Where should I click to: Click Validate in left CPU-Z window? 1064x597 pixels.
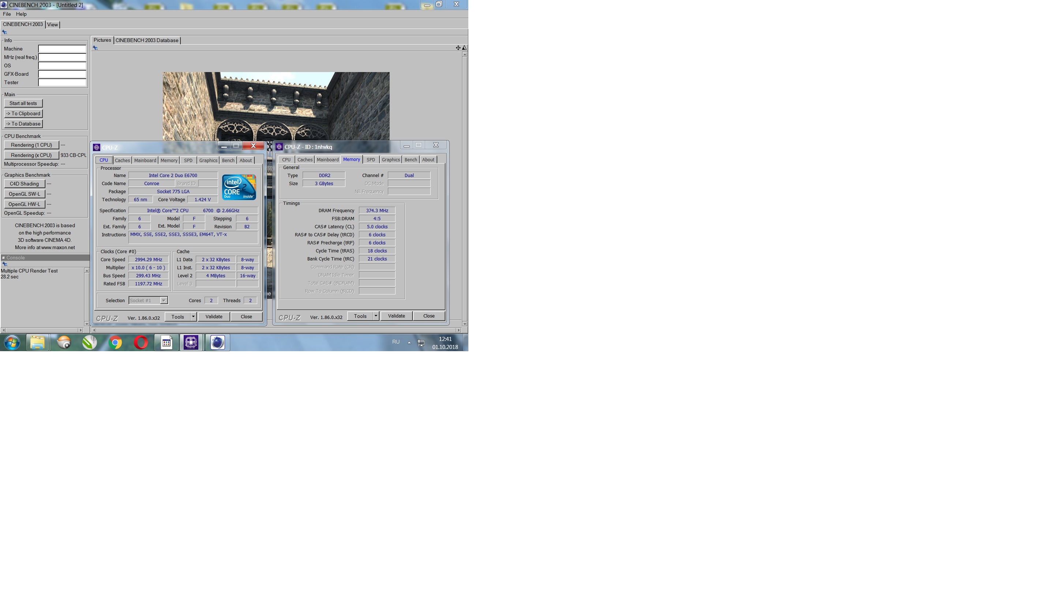coord(214,317)
